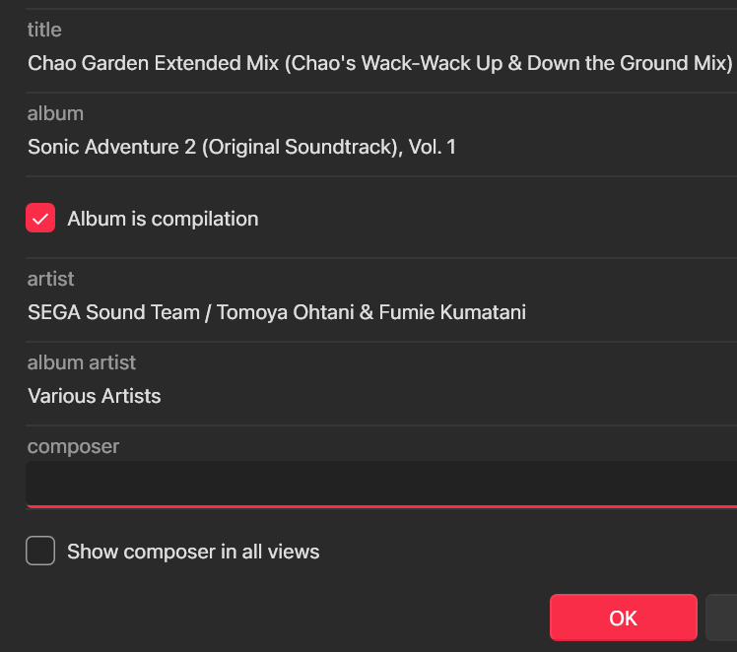Screen dimensions: 737x652
Task: Click the "album artist" field label
Action: [x=82, y=362]
